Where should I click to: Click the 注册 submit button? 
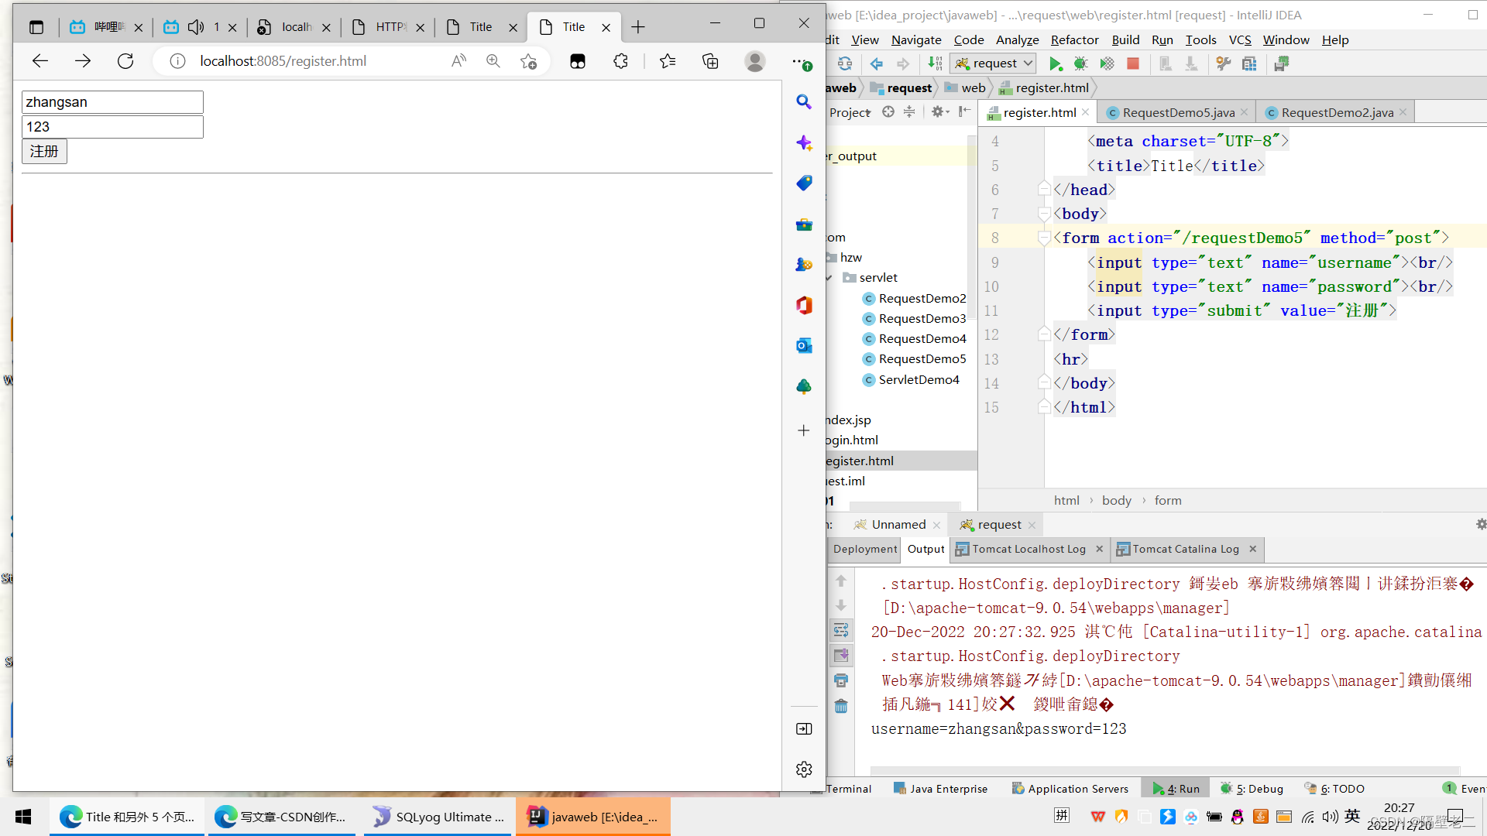[x=44, y=151]
